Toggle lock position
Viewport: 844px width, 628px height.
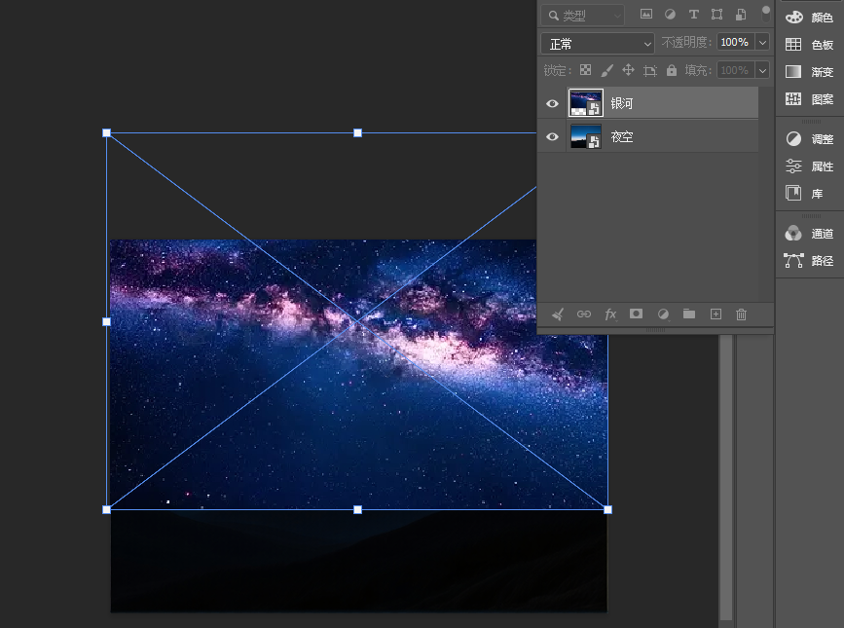[x=628, y=70]
